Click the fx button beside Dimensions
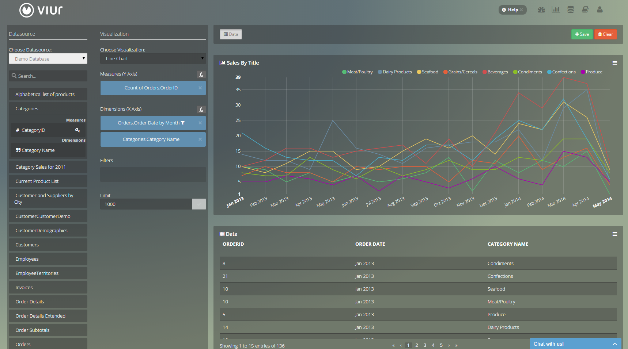The width and height of the screenshot is (628, 349). coord(201,110)
